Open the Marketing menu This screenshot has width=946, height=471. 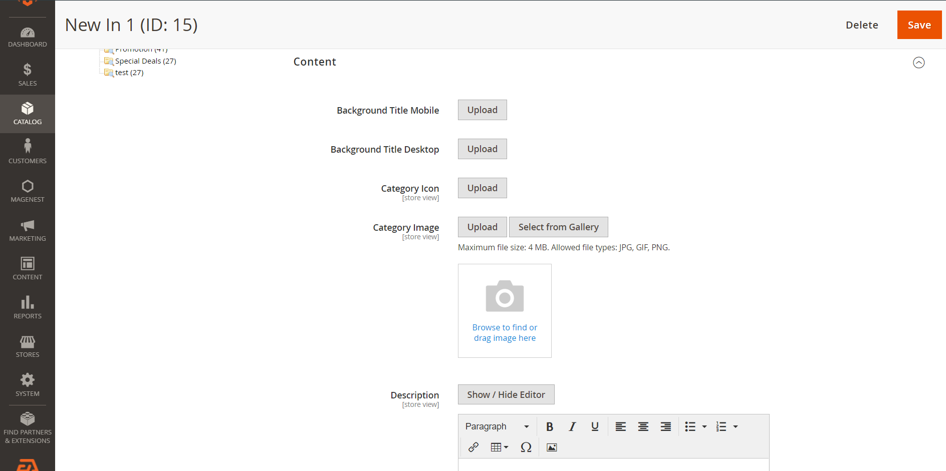pyautogui.click(x=28, y=230)
